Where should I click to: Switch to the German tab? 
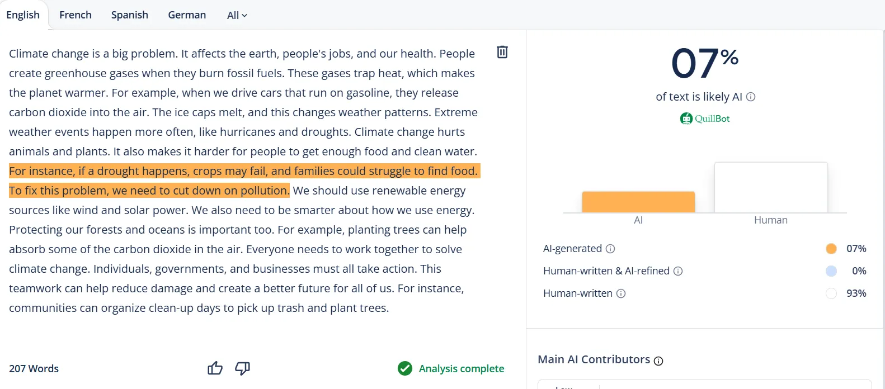(187, 15)
